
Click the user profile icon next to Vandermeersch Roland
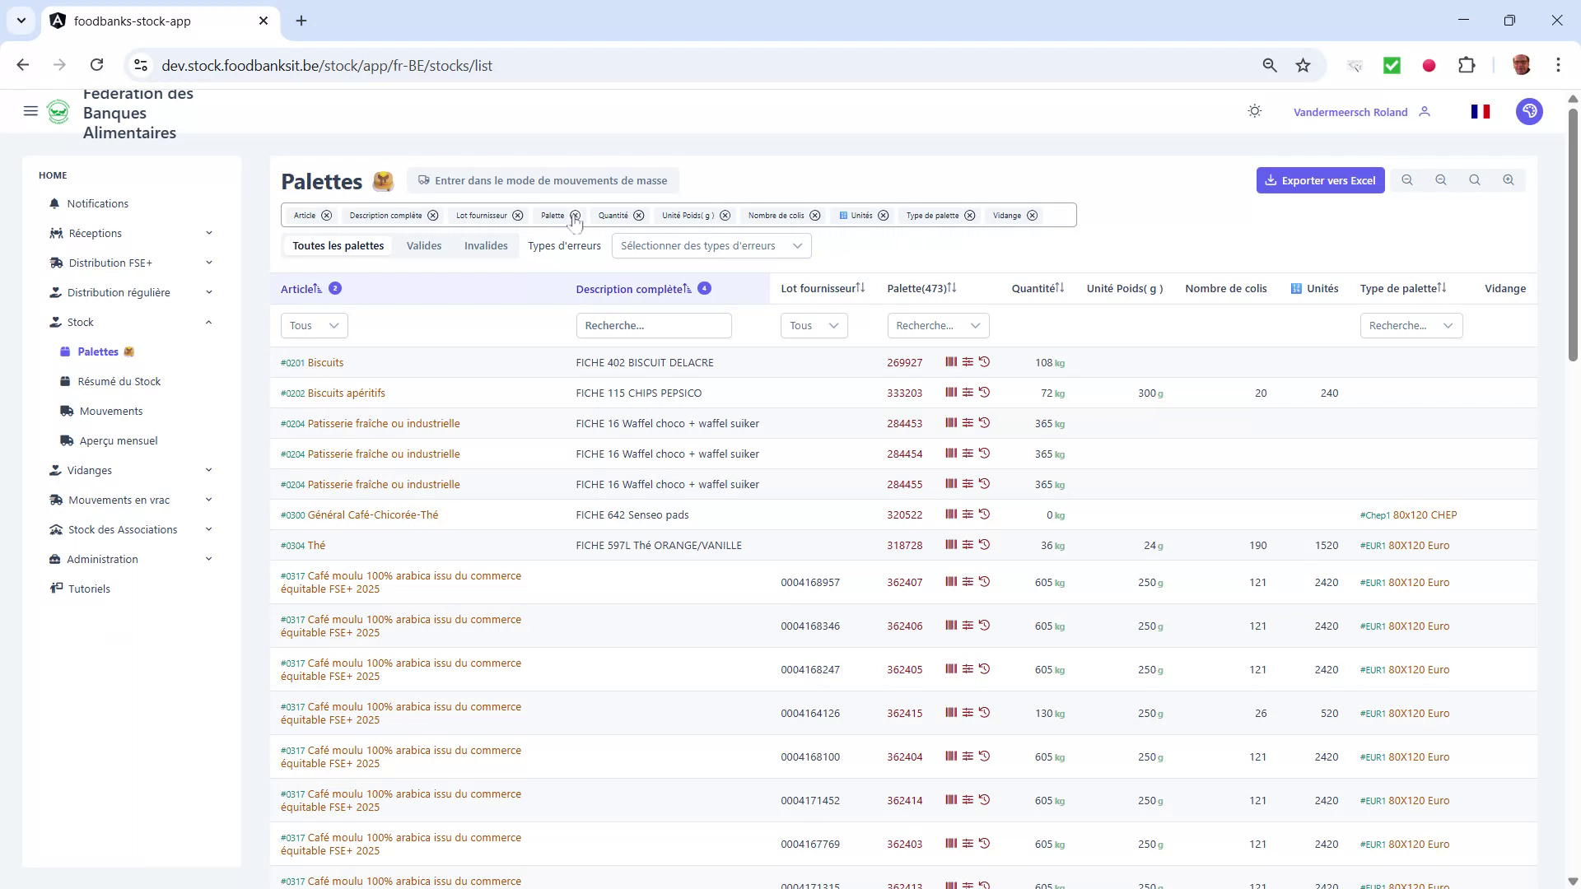click(x=1425, y=111)
